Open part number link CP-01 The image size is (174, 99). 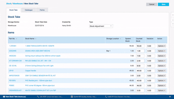coord(11,71)
